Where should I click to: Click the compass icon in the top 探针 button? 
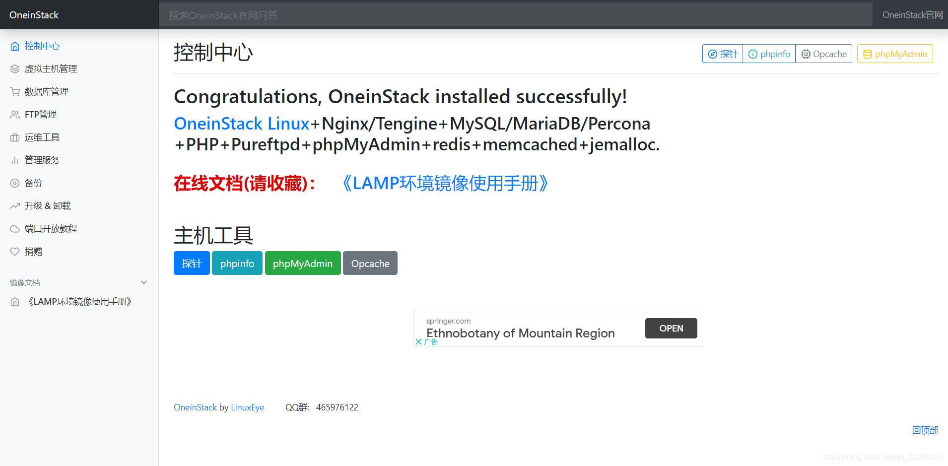(x=712, y=54)
